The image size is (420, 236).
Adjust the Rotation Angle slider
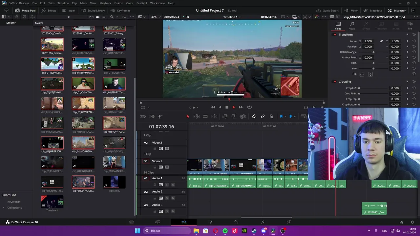[373, 52]
